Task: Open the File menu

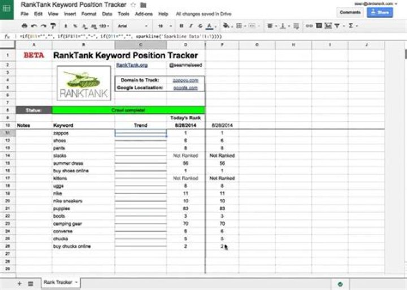Action: [x=24, y=14]
